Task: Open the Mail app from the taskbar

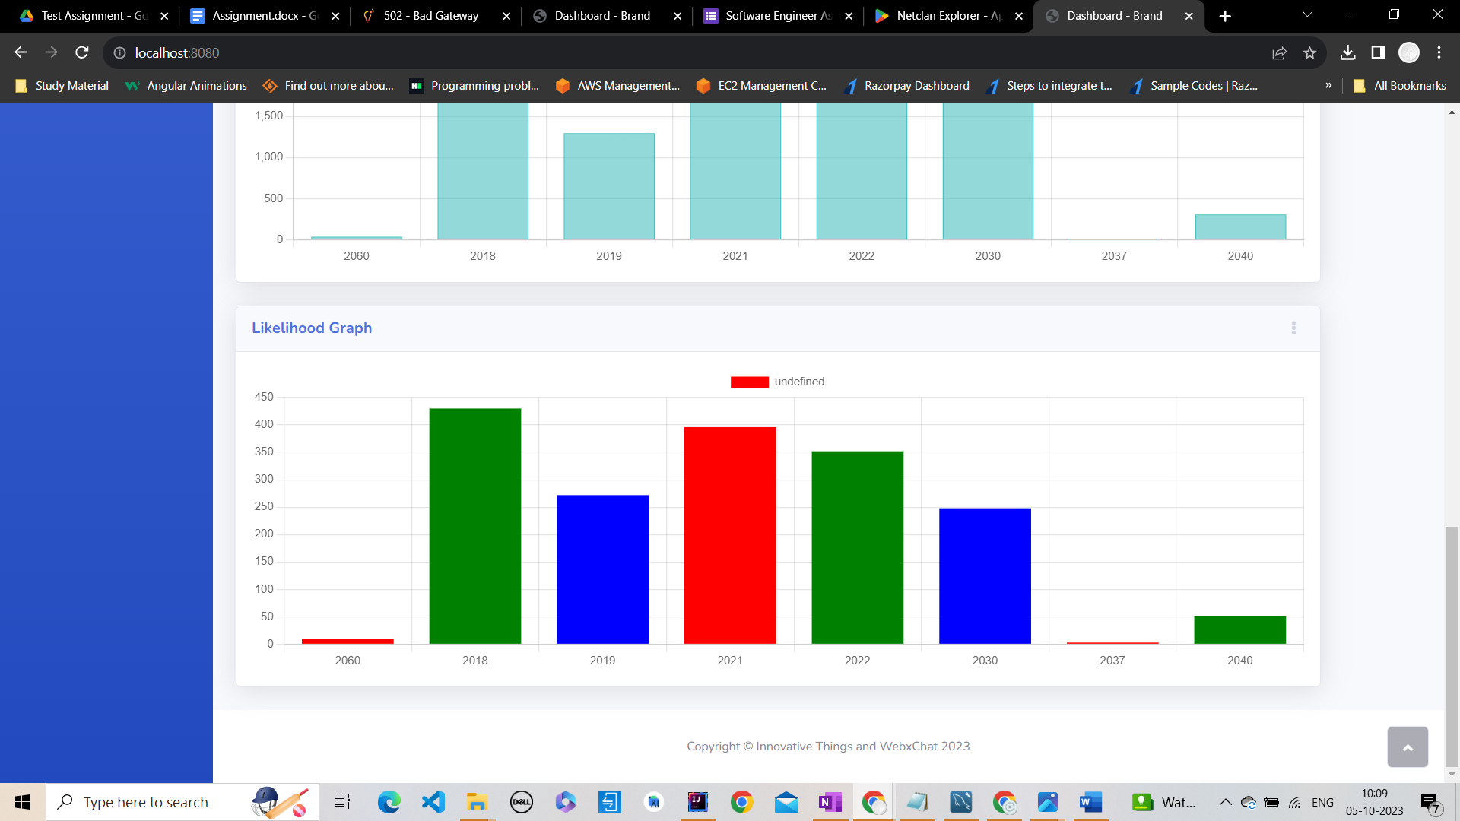Action: point(786,802)
